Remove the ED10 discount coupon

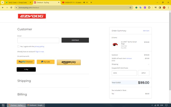coord(129,58)
